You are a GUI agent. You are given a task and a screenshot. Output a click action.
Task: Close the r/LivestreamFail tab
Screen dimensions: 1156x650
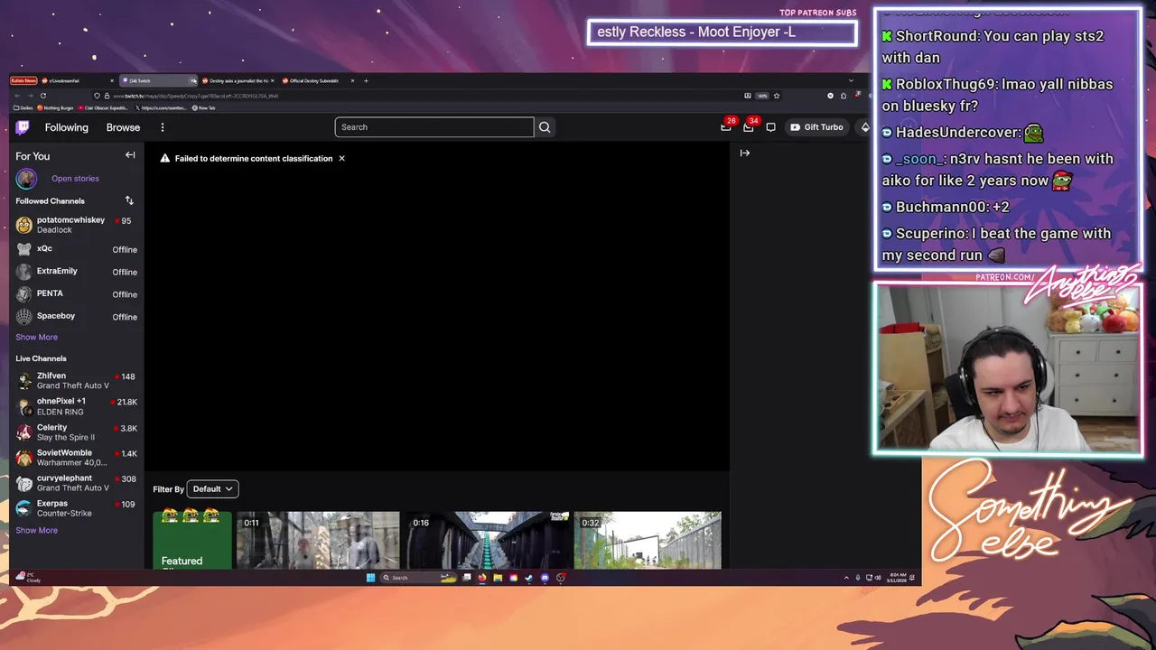pyautogui.click(x=112, y=80)
